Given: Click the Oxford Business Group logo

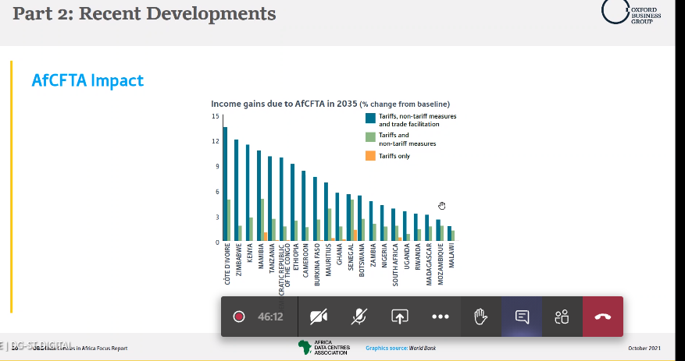Looking at the screenshot, I should (631, 12).
